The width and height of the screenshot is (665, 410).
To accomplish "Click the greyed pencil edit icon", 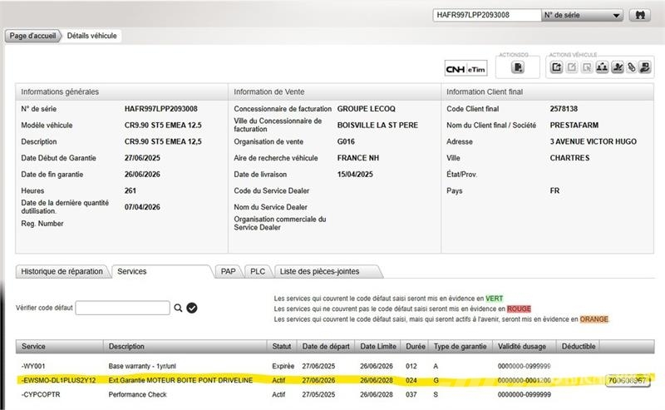I will pyautogui.click(x=572, y=67).
